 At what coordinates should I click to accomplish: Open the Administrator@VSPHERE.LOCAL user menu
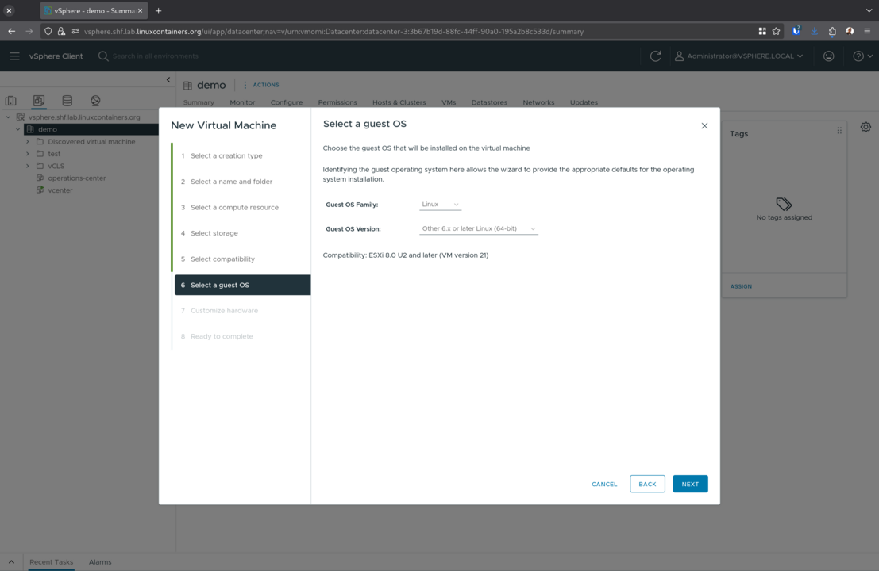(738, 56)
